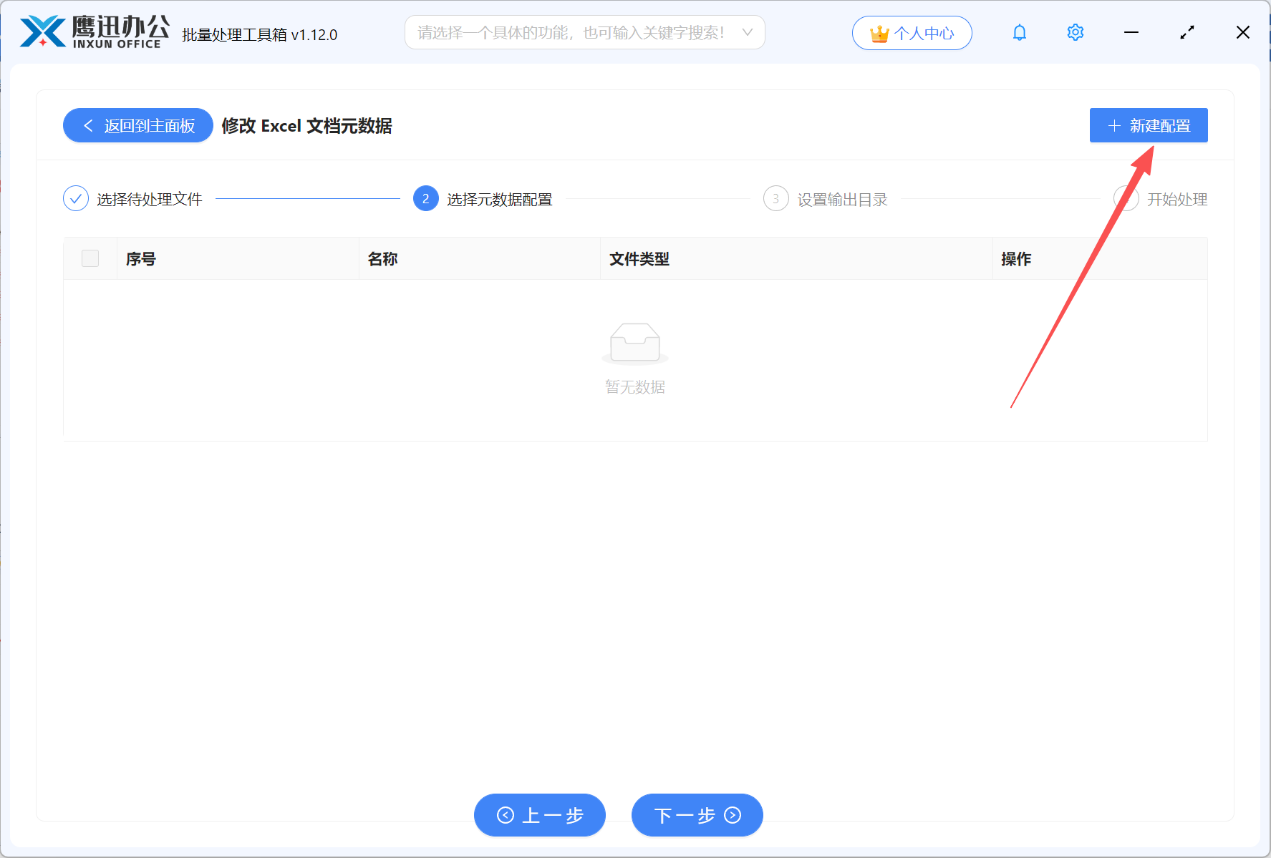
Task: Proceed with the 下一步 button
Action: [697, 815]
